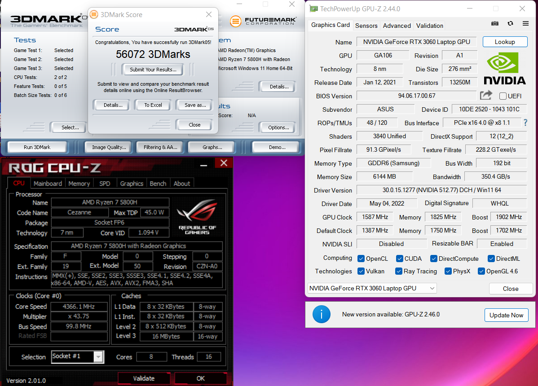This screenshot has height=386, width=538.
Task: Open the GPU selection dropdown in GPU-Z
Action: (x=372, y=288)
